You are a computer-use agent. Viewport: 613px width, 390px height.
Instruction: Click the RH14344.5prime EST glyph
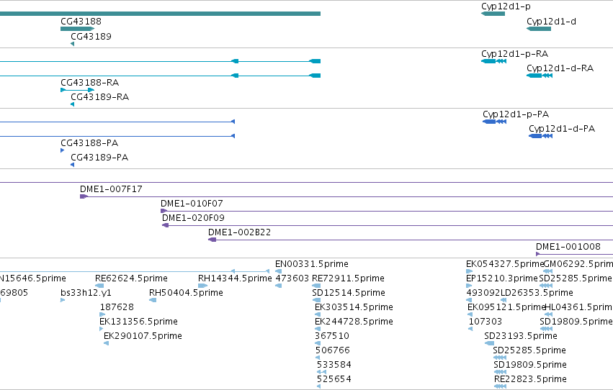tap(202, 286)
